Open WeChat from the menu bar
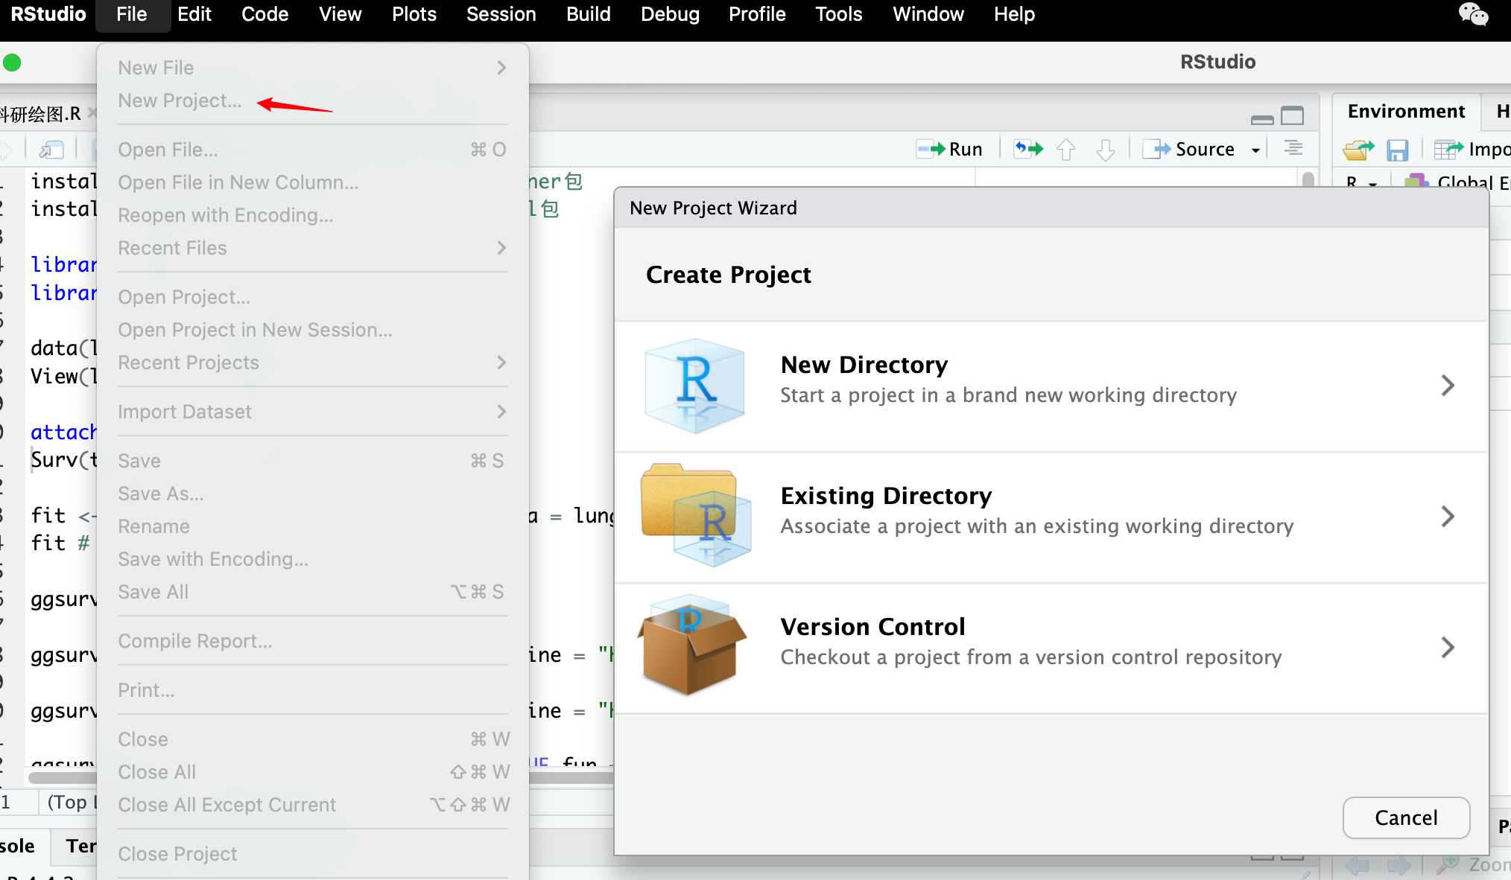The height and width of the screenshot is (880, 1511). 1473,14
